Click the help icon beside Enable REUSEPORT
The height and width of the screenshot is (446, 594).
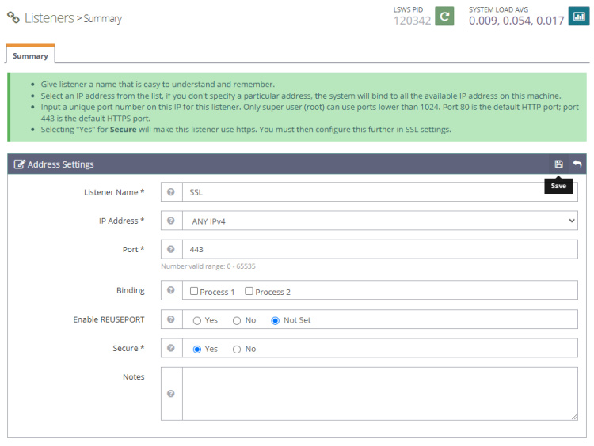click(x=171, y=320)
